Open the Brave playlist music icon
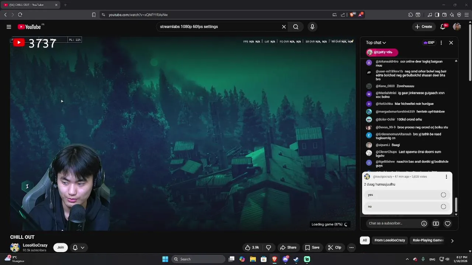The height and width of the screenshot is (265, 472). (430, 15)
